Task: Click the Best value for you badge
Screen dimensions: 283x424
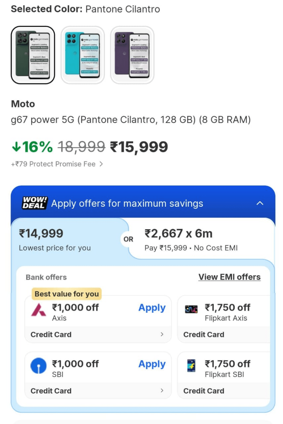Action: coord(66,294)
